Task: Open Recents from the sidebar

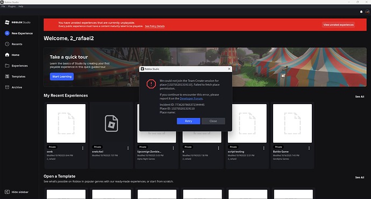Action: pos(14,44)
